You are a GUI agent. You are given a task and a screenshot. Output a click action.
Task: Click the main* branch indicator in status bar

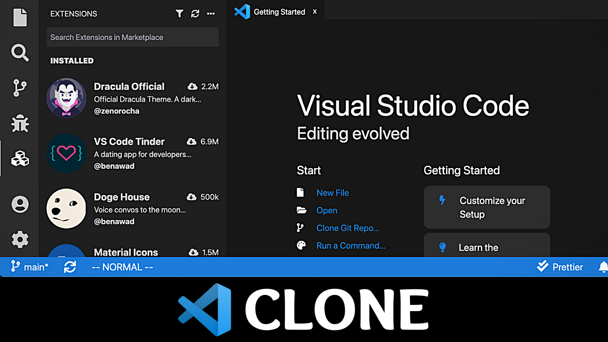pos(29,267)
